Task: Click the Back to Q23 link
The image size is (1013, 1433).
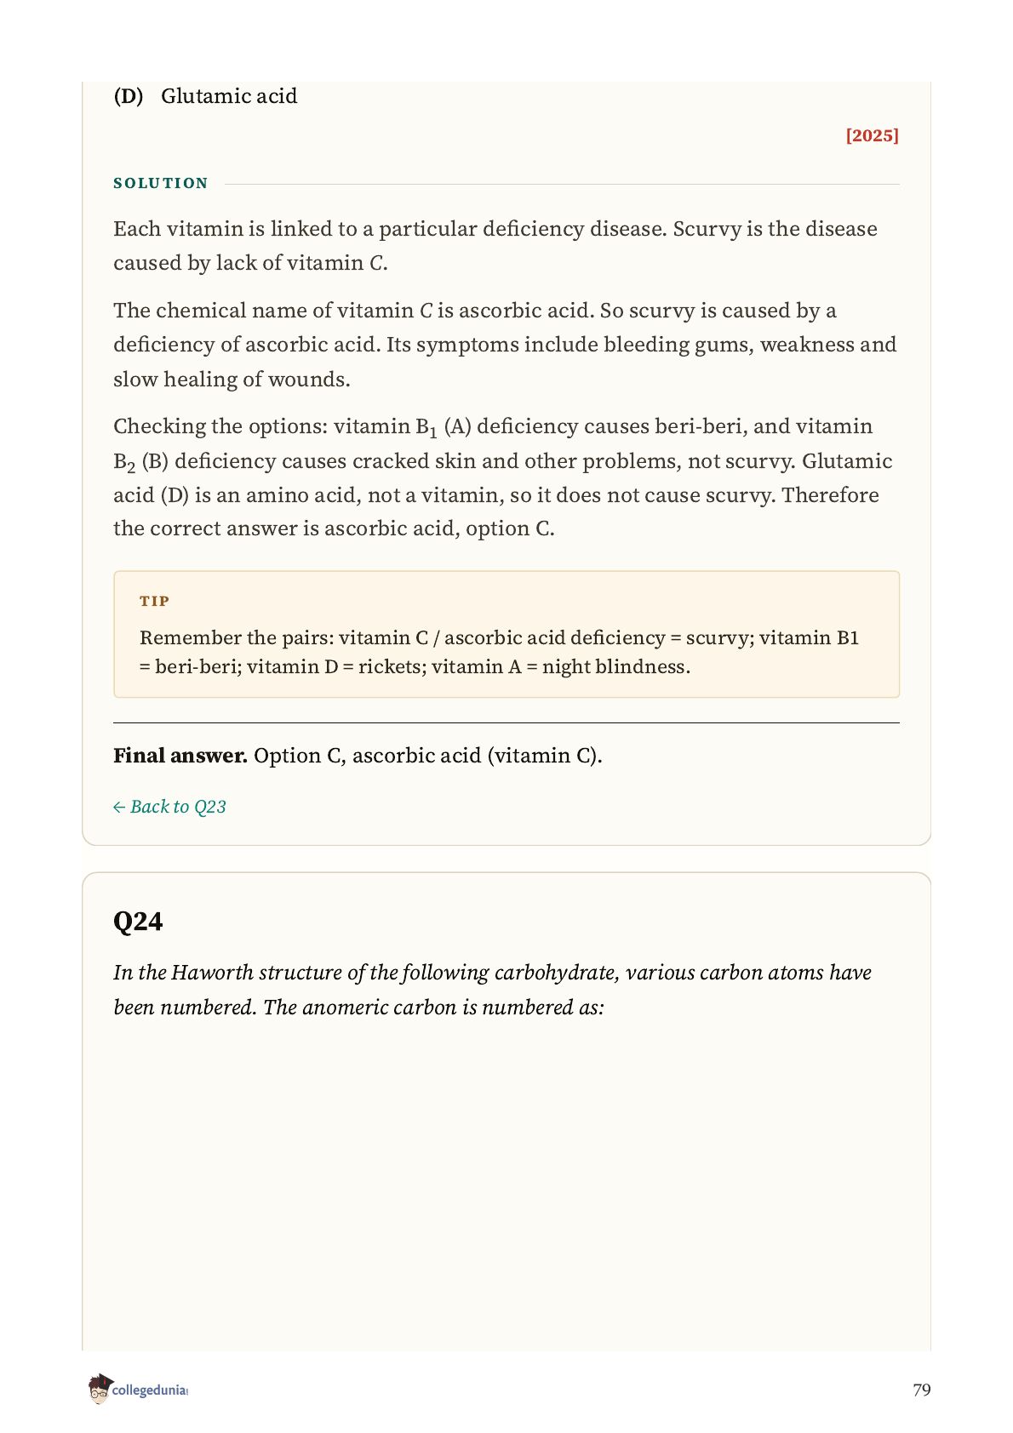Action: pyautogui.click(x=169, y=807)
